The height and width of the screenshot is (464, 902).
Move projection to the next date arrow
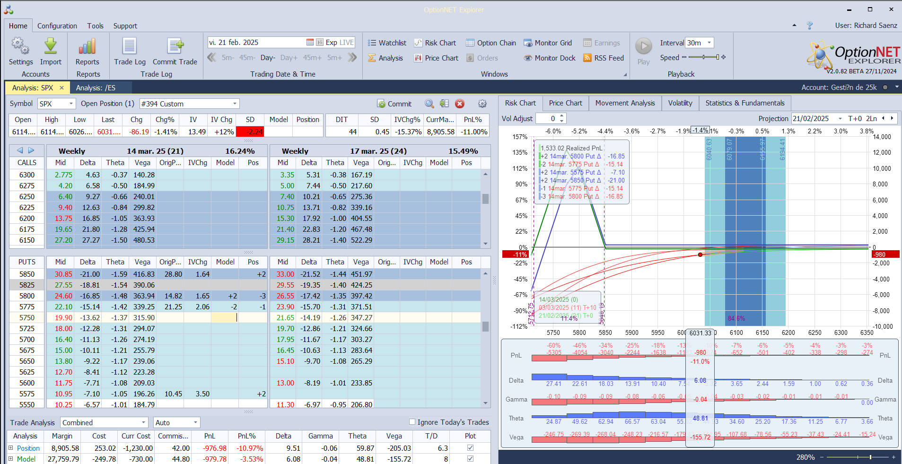[x=892, y=119]
